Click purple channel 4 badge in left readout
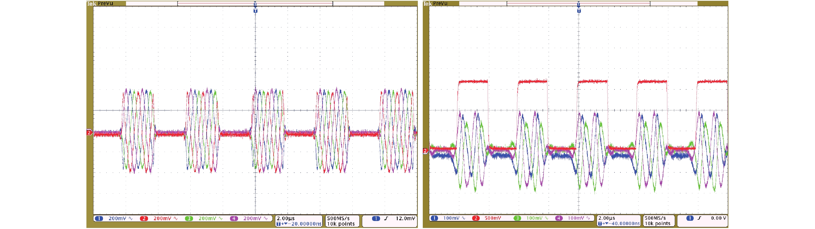 pyautogui.click(x=234, y=218)
